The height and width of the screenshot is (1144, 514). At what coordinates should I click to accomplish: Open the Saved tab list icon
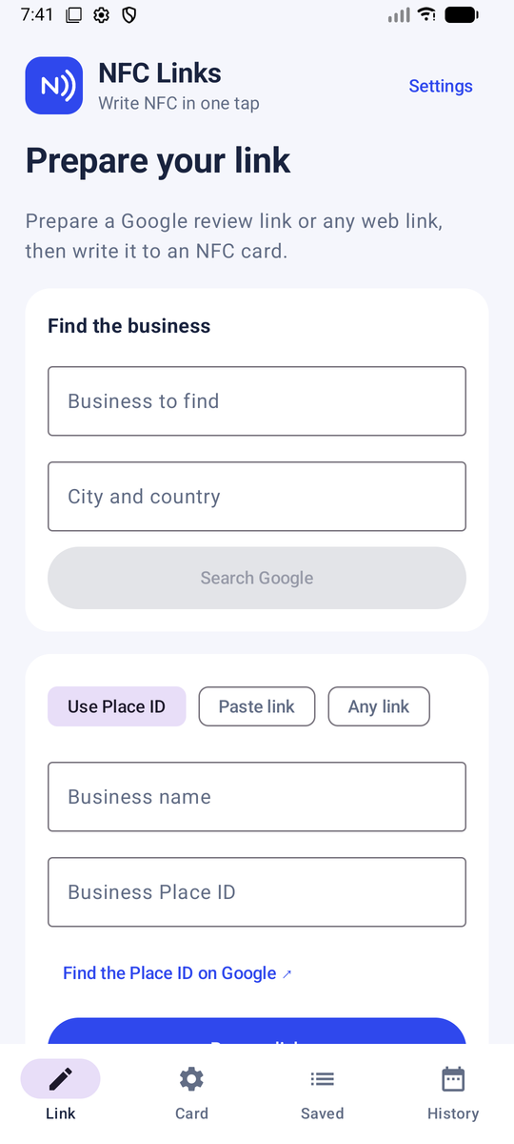[322, 1079]
